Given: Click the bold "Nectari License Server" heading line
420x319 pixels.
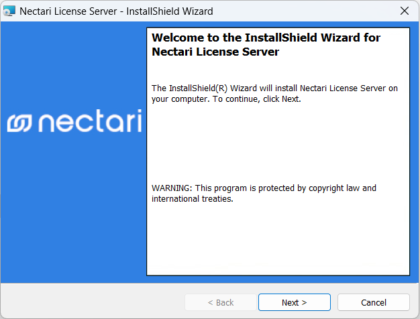Looking at the screenshot, I should [215, 52].
